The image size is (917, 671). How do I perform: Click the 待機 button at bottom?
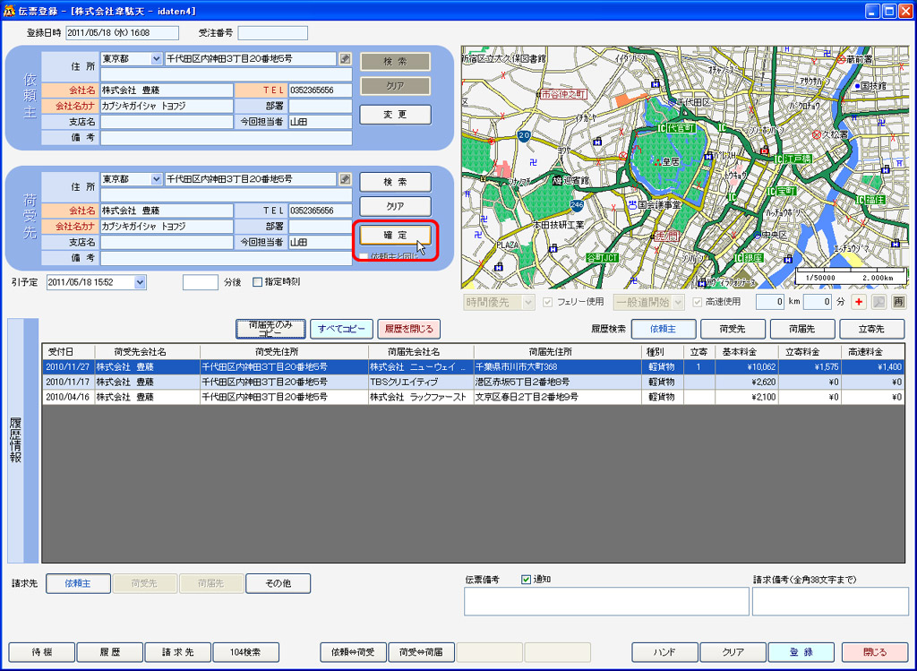[41, 651]
